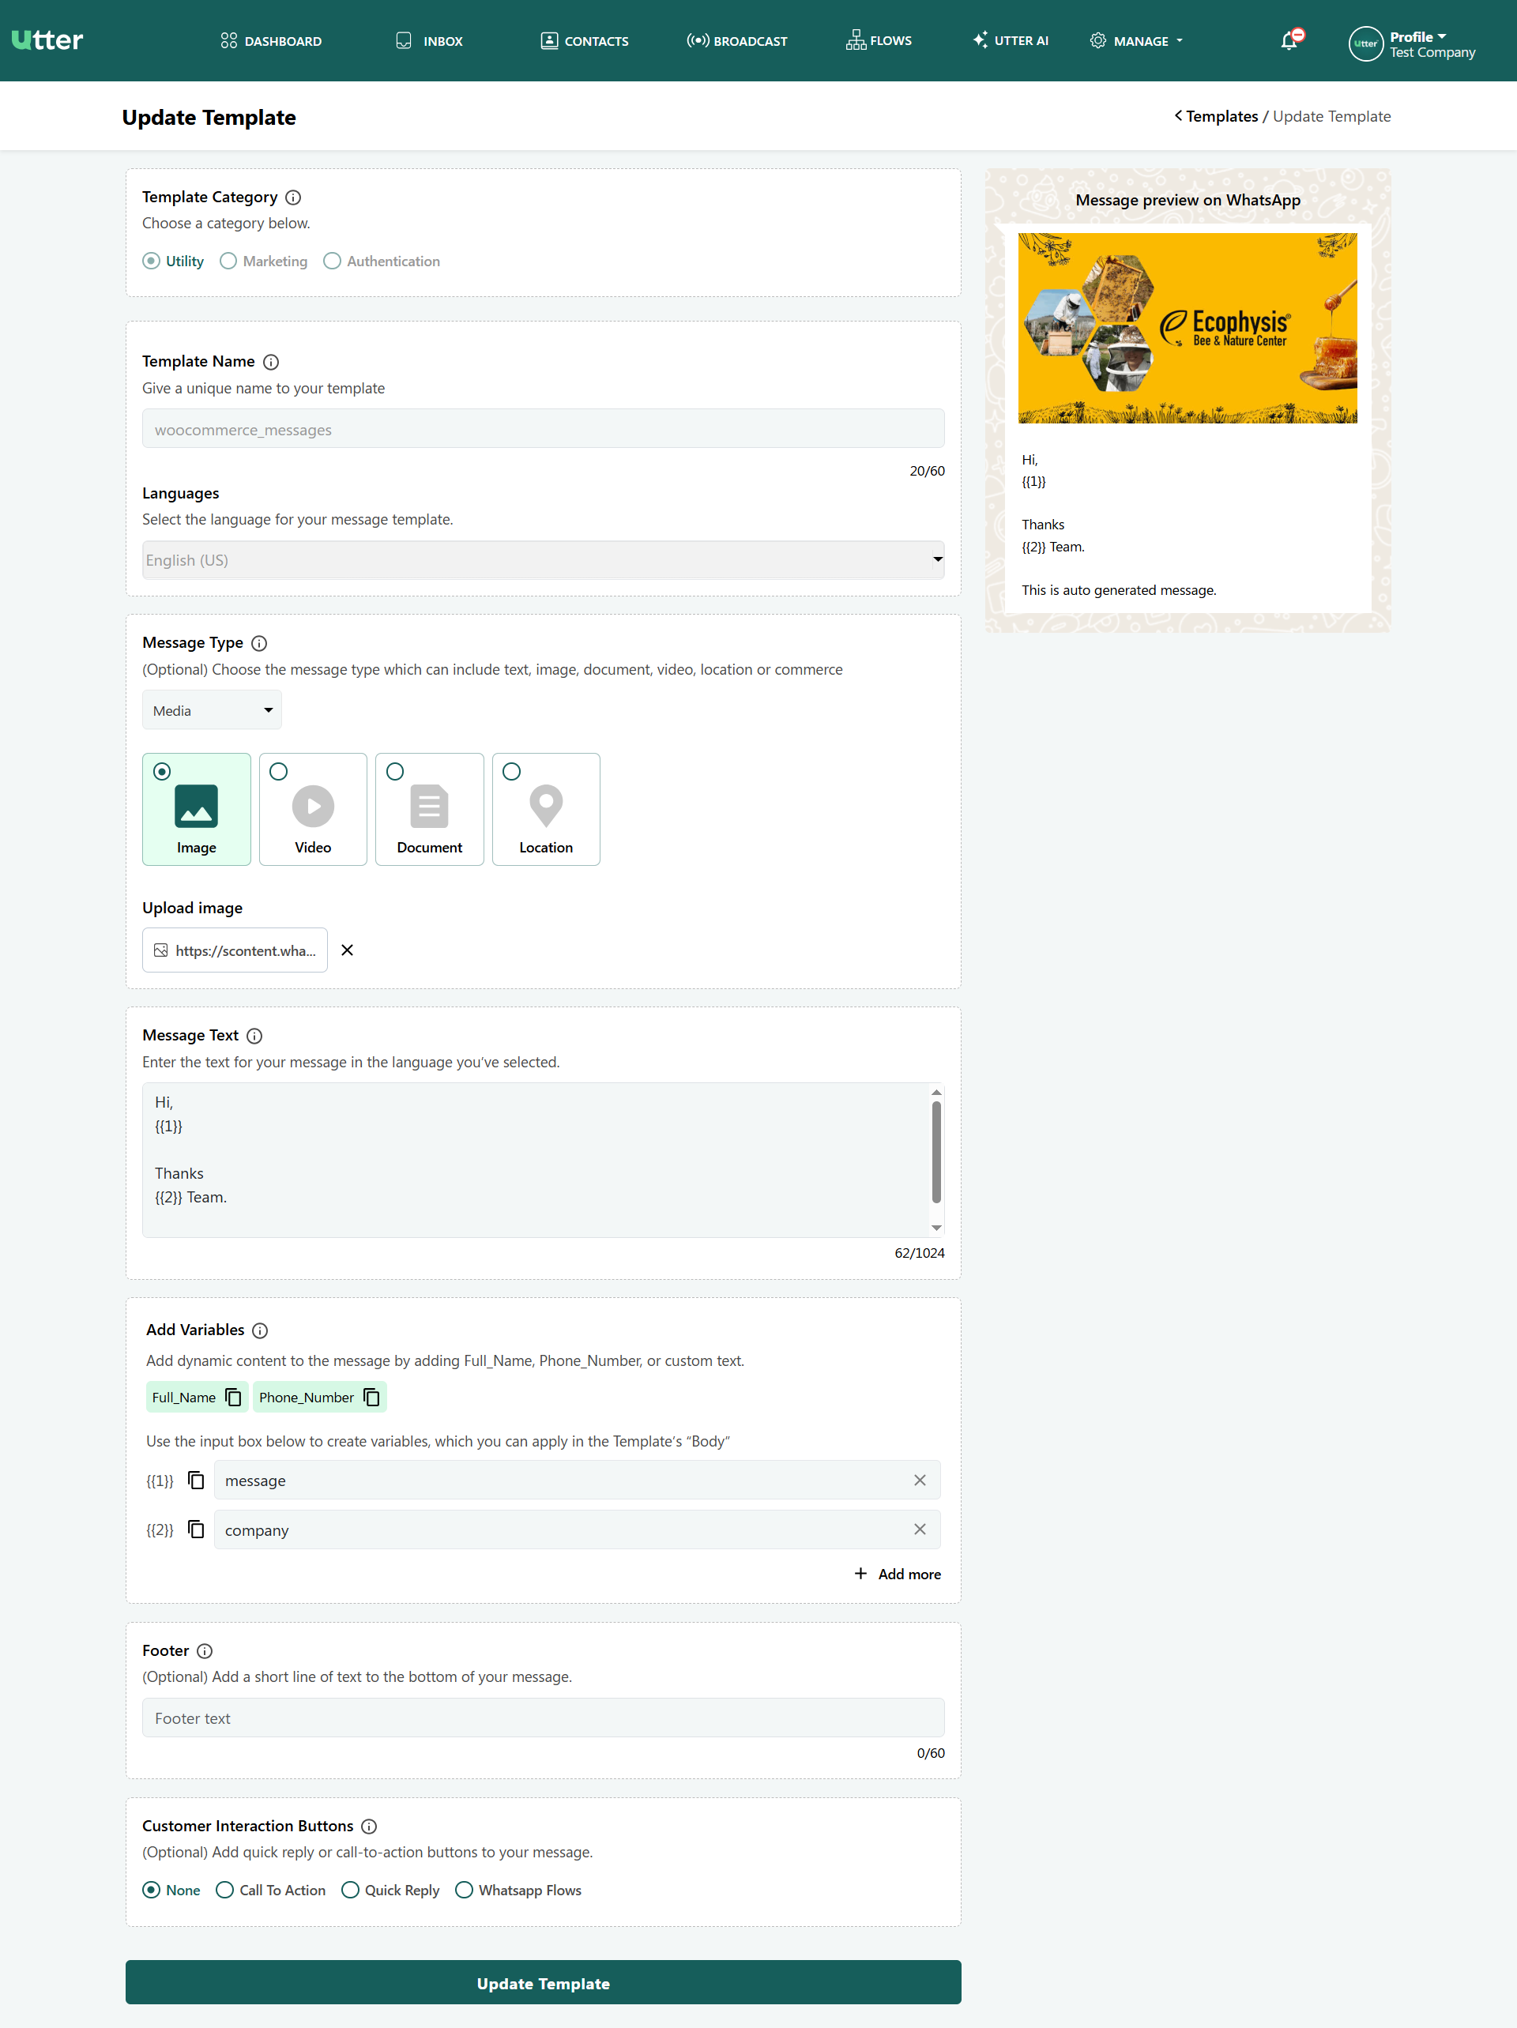Open the Media message type dropdown
The width and height of the screenshot is (1517, 2028).
[212, 710]
